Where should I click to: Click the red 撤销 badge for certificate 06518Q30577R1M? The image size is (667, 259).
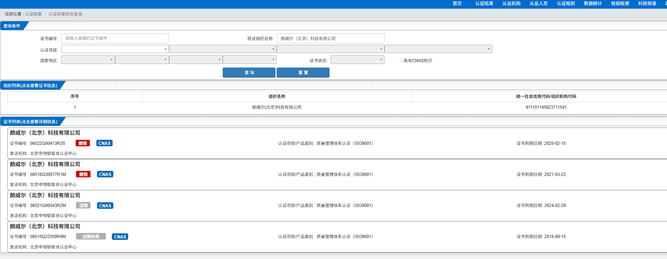[x=83, y=174]
